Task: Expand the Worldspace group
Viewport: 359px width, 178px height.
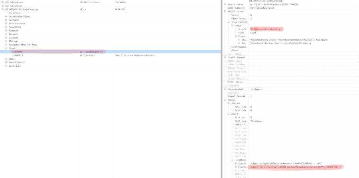Action: tap(6, 66)
